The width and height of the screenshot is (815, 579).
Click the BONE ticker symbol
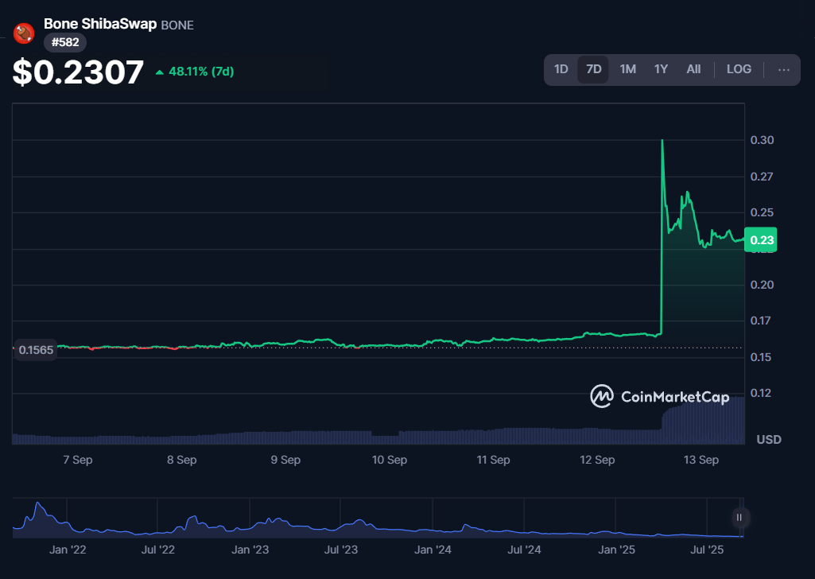pyautogui.click(x=177, y=25)
